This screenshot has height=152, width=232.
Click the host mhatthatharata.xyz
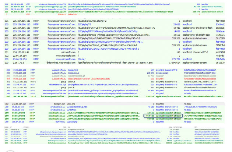pyautogui.click(x=57, y=85)
